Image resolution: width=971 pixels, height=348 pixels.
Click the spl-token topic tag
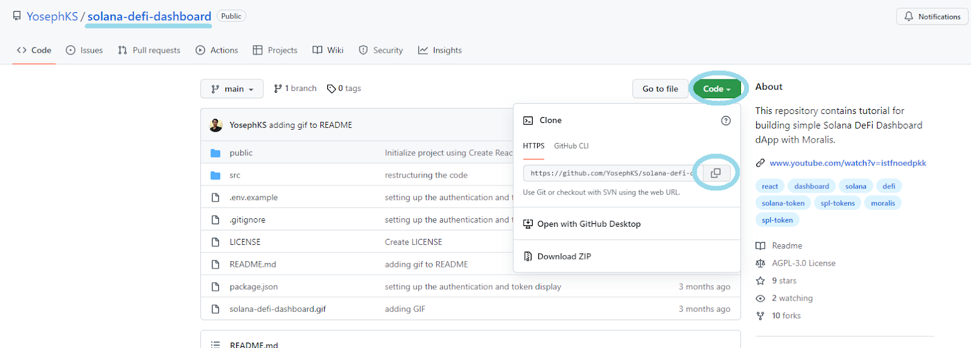pyautogui.click(x=777, y=220)
